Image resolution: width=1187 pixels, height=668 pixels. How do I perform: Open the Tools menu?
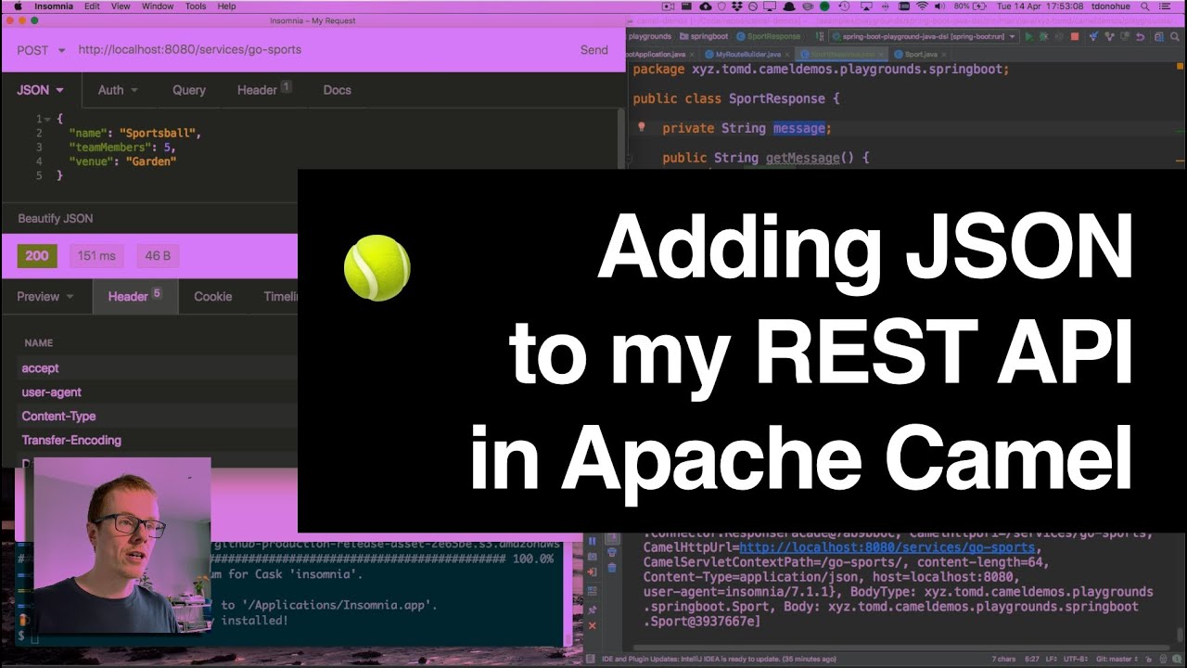click(196, 6)
